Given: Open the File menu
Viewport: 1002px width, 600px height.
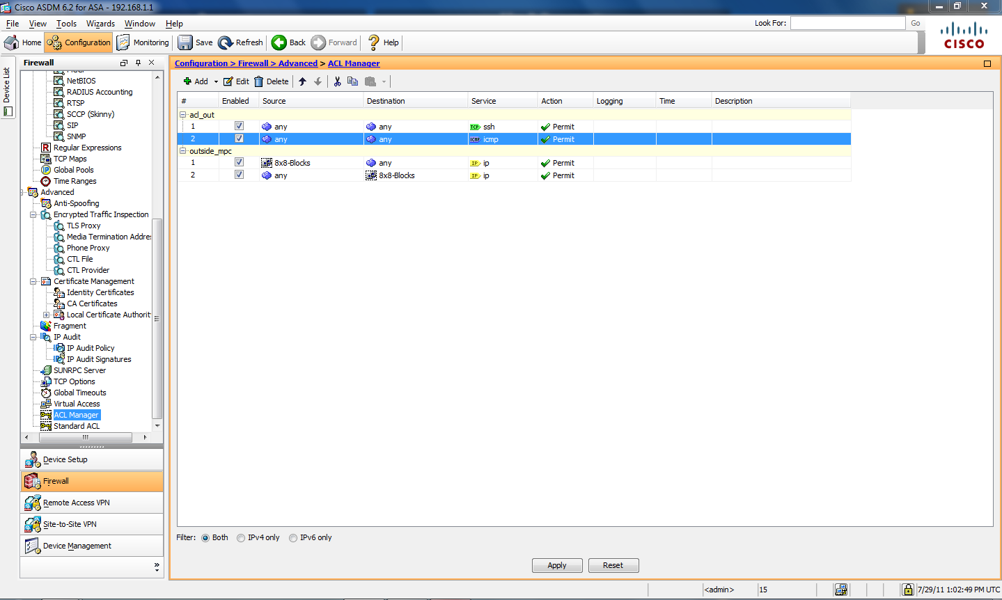Looking at the screenshot, I should pos(13,24).
